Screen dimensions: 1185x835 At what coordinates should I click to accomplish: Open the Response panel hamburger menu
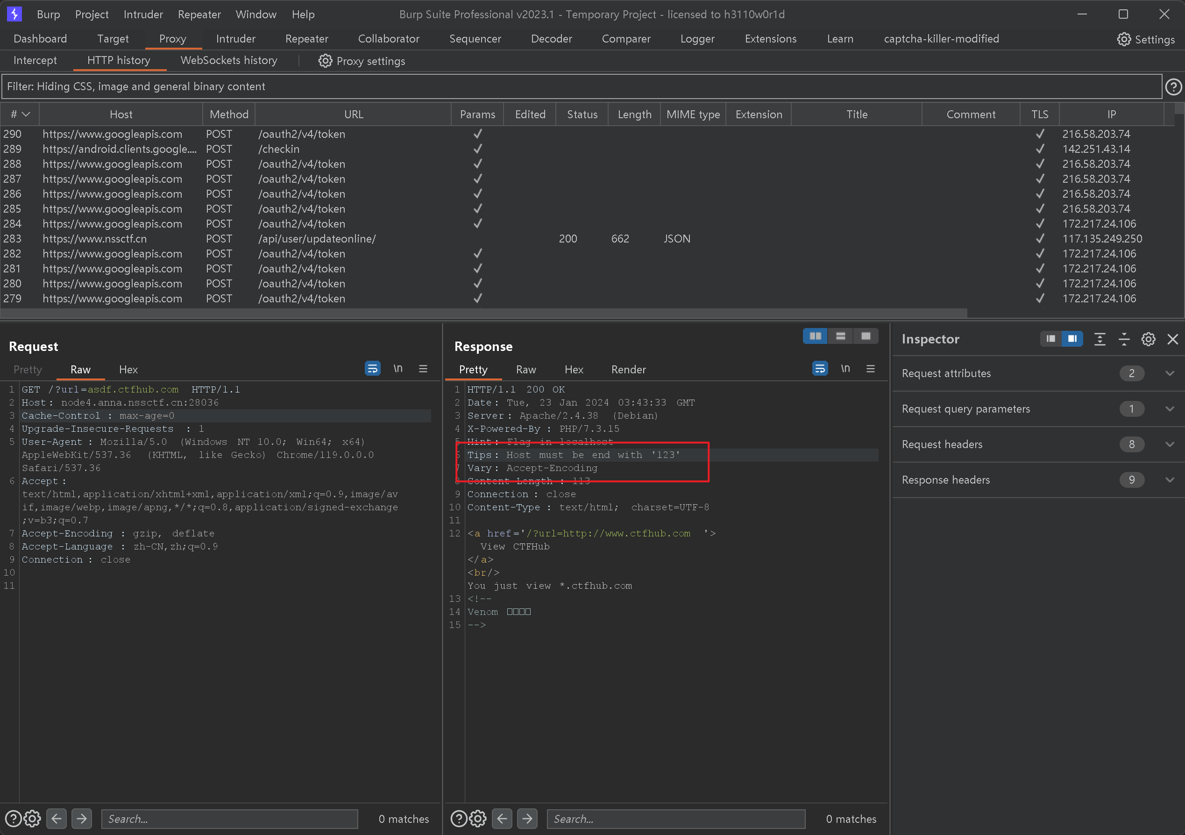tap(870, 369)
